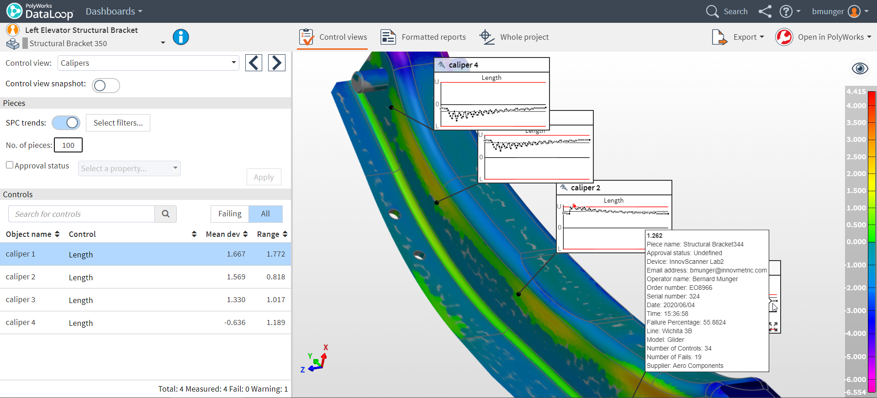Open the Export dropdown
877x398 pixels.
738,37
